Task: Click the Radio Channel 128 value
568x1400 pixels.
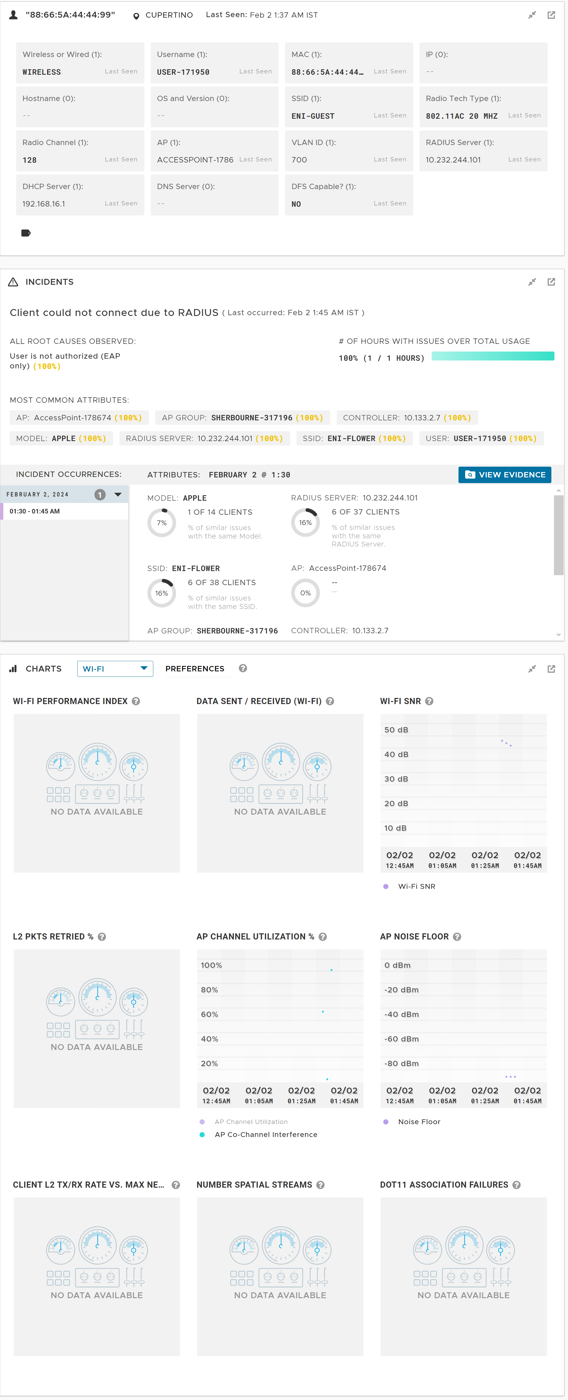Action: click(29, 160)
